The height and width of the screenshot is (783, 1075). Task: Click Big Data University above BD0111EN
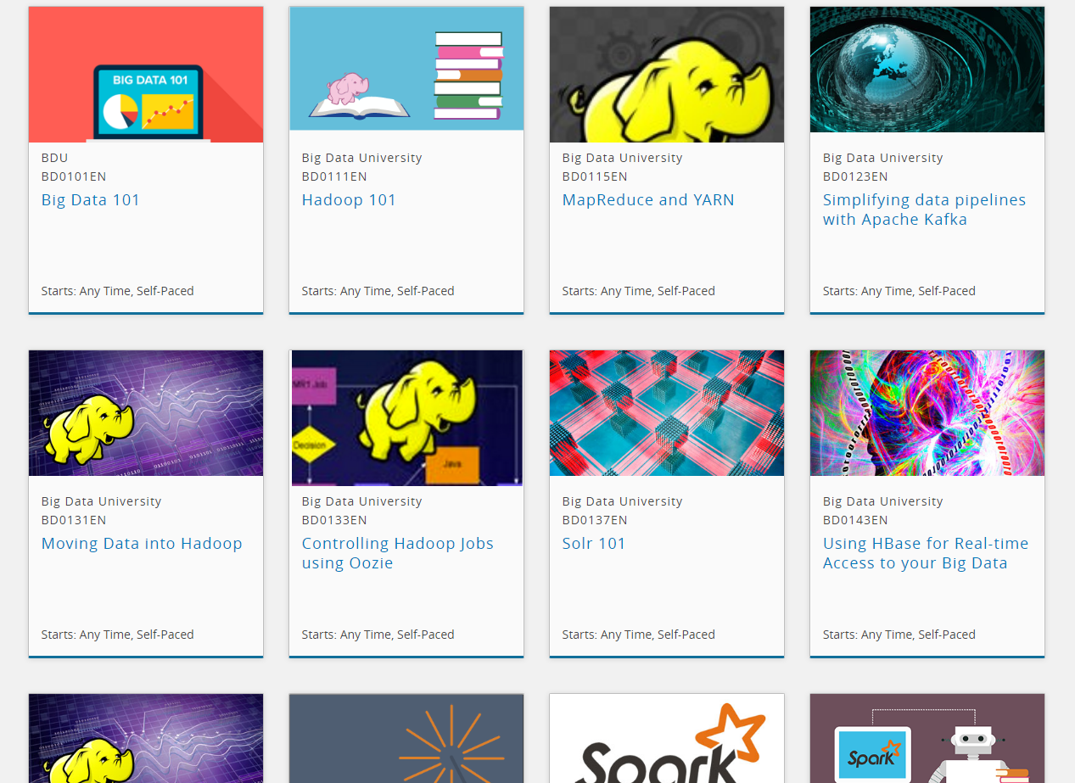click(x=361, y=158)
